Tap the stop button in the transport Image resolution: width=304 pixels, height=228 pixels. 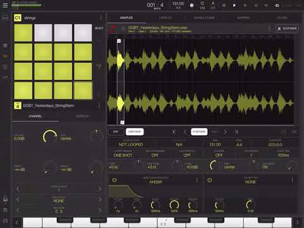[224, 5]
